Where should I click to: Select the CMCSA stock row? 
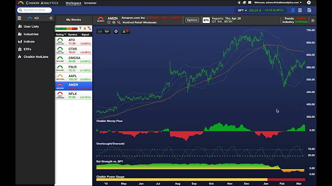pos(73,59)
